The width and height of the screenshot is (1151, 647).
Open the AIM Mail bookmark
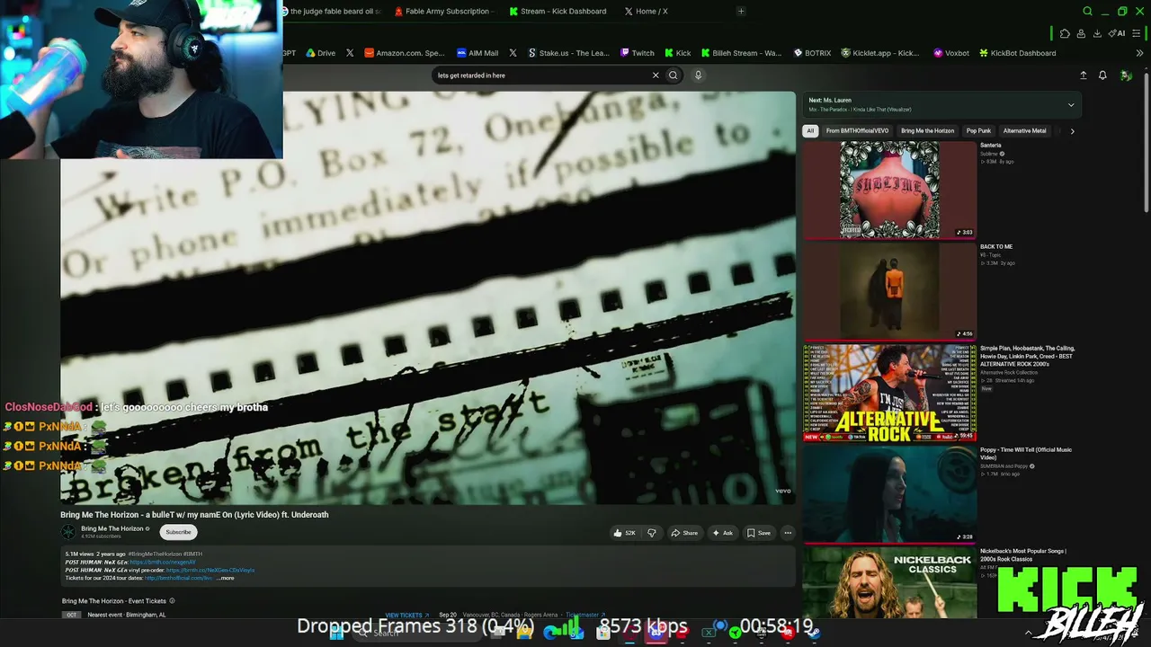(x=477, y=53)
